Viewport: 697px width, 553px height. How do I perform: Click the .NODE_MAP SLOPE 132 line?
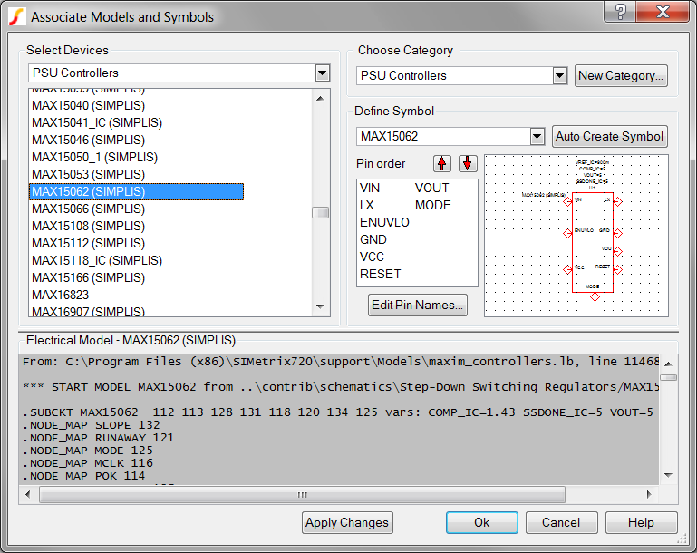pos(92,425)
